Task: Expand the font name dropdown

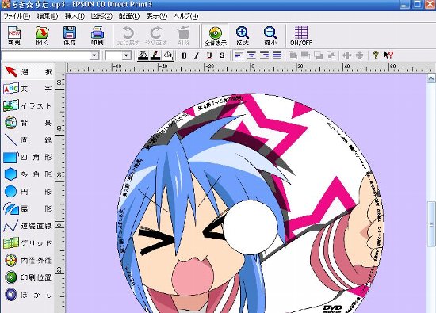Action: click(x=94, y=55)
